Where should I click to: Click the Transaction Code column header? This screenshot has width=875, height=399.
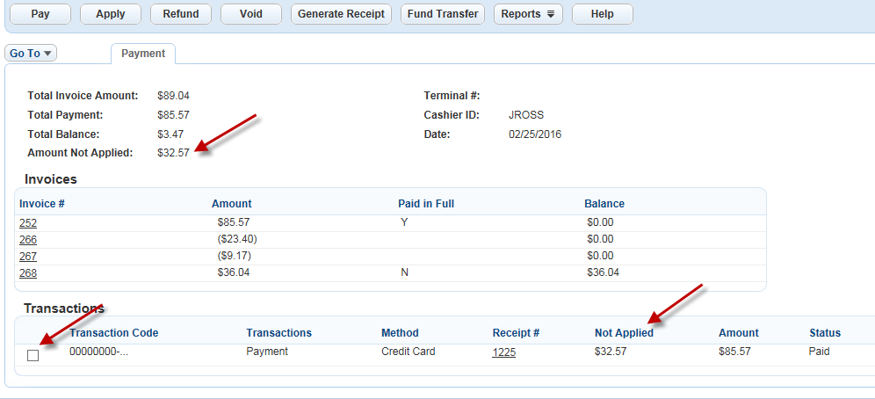(114, 333)
